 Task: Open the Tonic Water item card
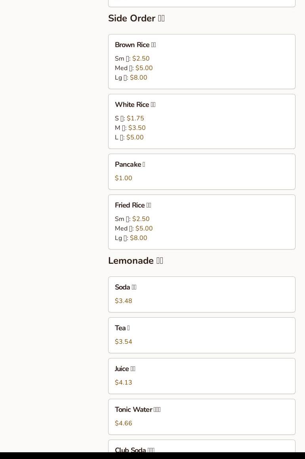pos(201,417)
